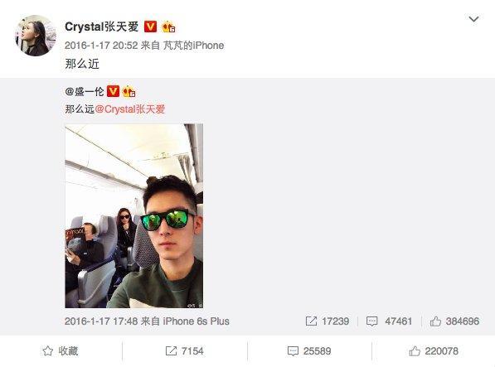Click the membership crown badge beside Crystal张天爱
Viewport: 495px width, 367px height.
point(168,27)
